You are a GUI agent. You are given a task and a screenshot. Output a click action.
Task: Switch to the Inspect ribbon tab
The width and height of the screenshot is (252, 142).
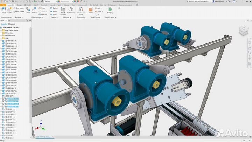coord(52,5)
